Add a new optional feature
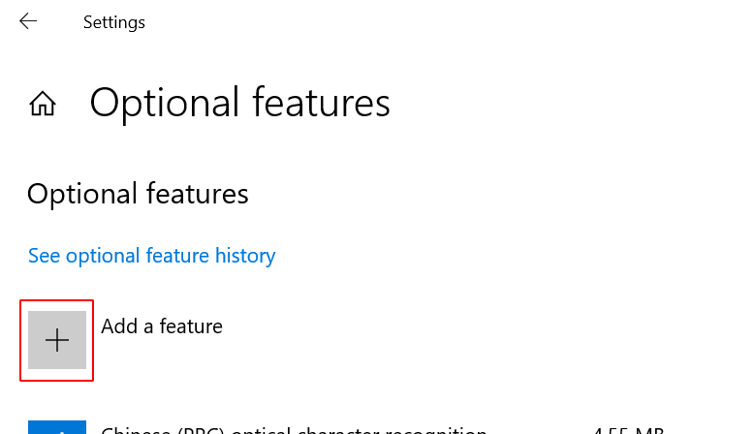This screenshot has height=434, width=755. click(57, 340)
